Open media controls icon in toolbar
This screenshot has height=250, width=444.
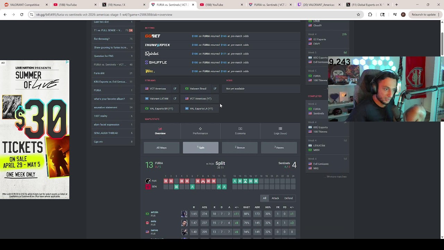[395, 15]
